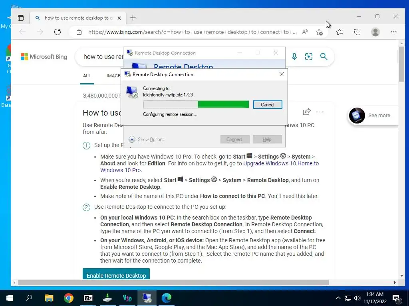Open the Edge profile avatar
Image resolution: width=409 pixels, height=306 pixels.
375,32
